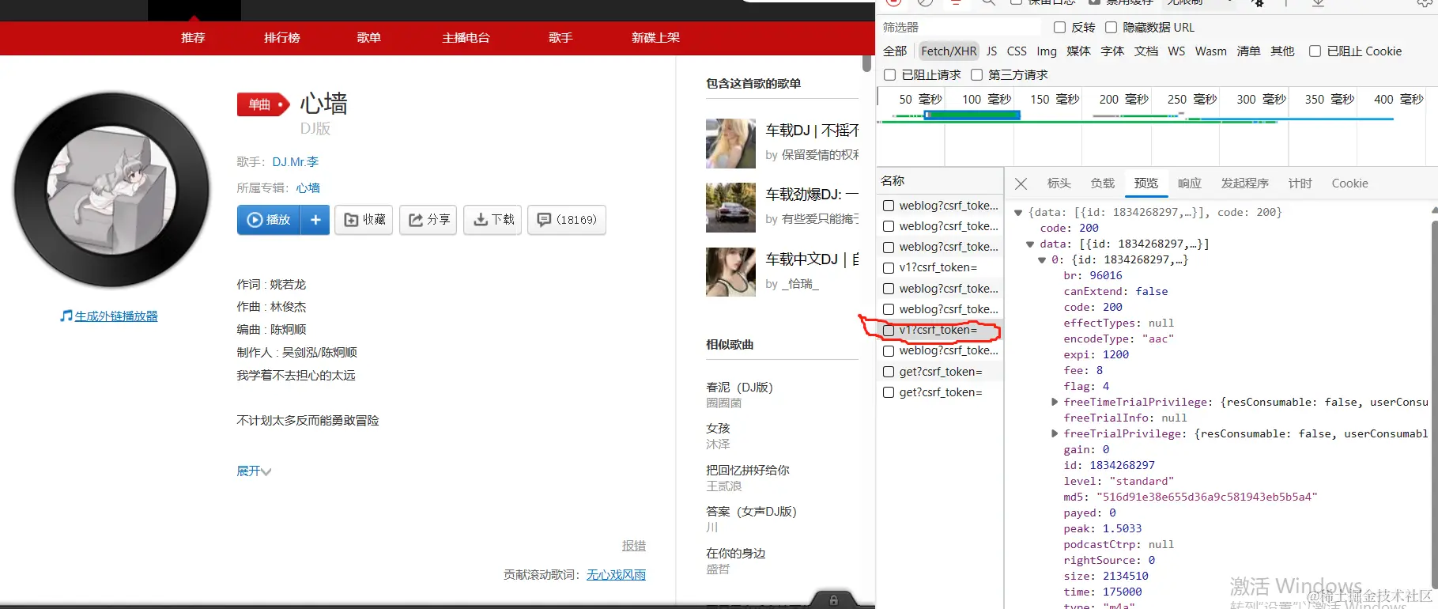Image resolution: width=1438 pixels, height=609 pixels.
Task: Open comments button showing (18169)
Action: (567, 220)
